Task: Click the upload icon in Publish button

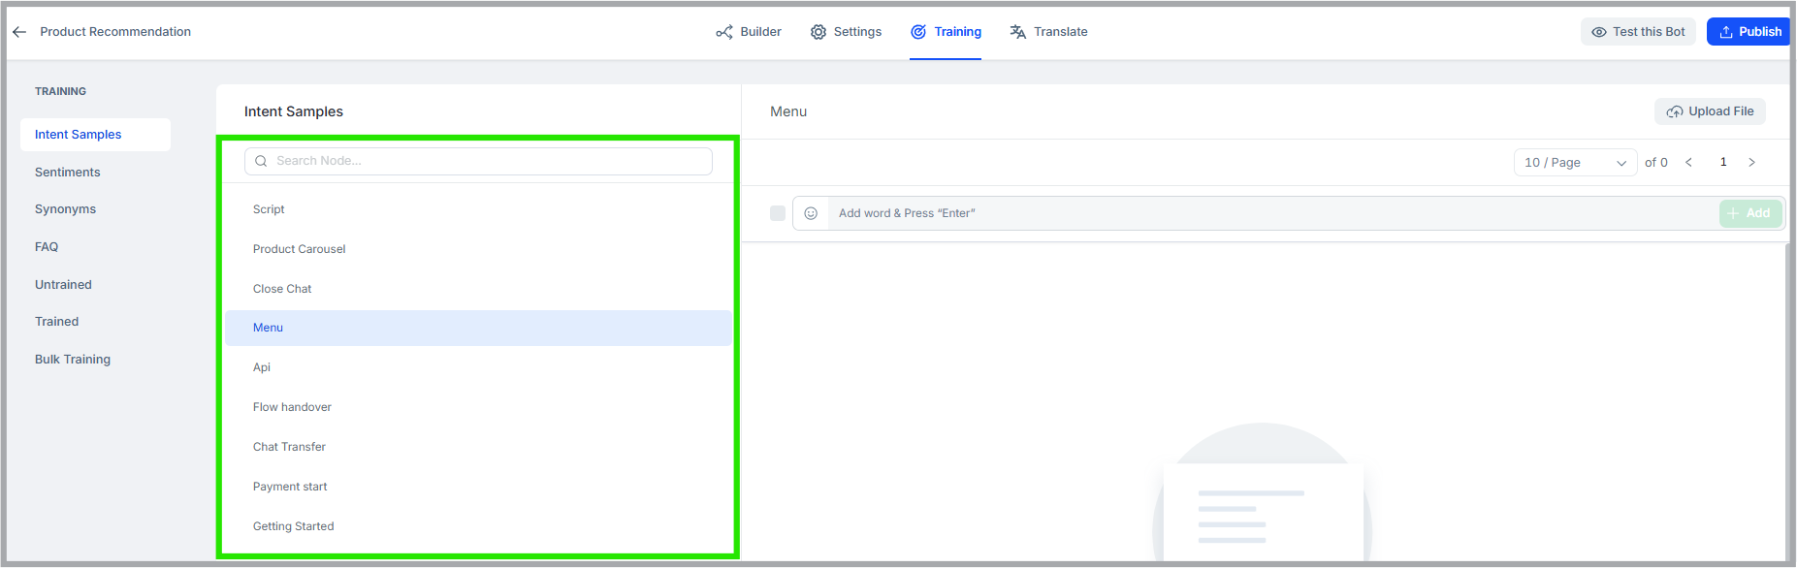Action: click(1726, 32)
